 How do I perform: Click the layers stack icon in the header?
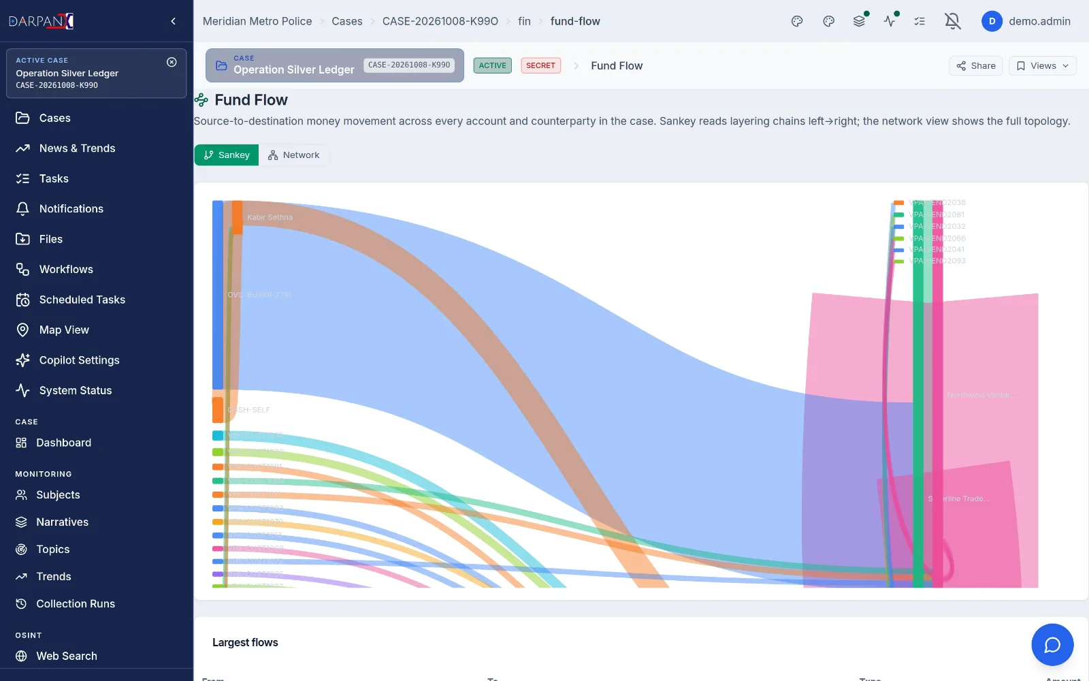[860, 21]
